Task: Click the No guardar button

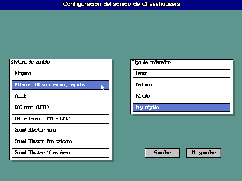Action: point(204,153)
